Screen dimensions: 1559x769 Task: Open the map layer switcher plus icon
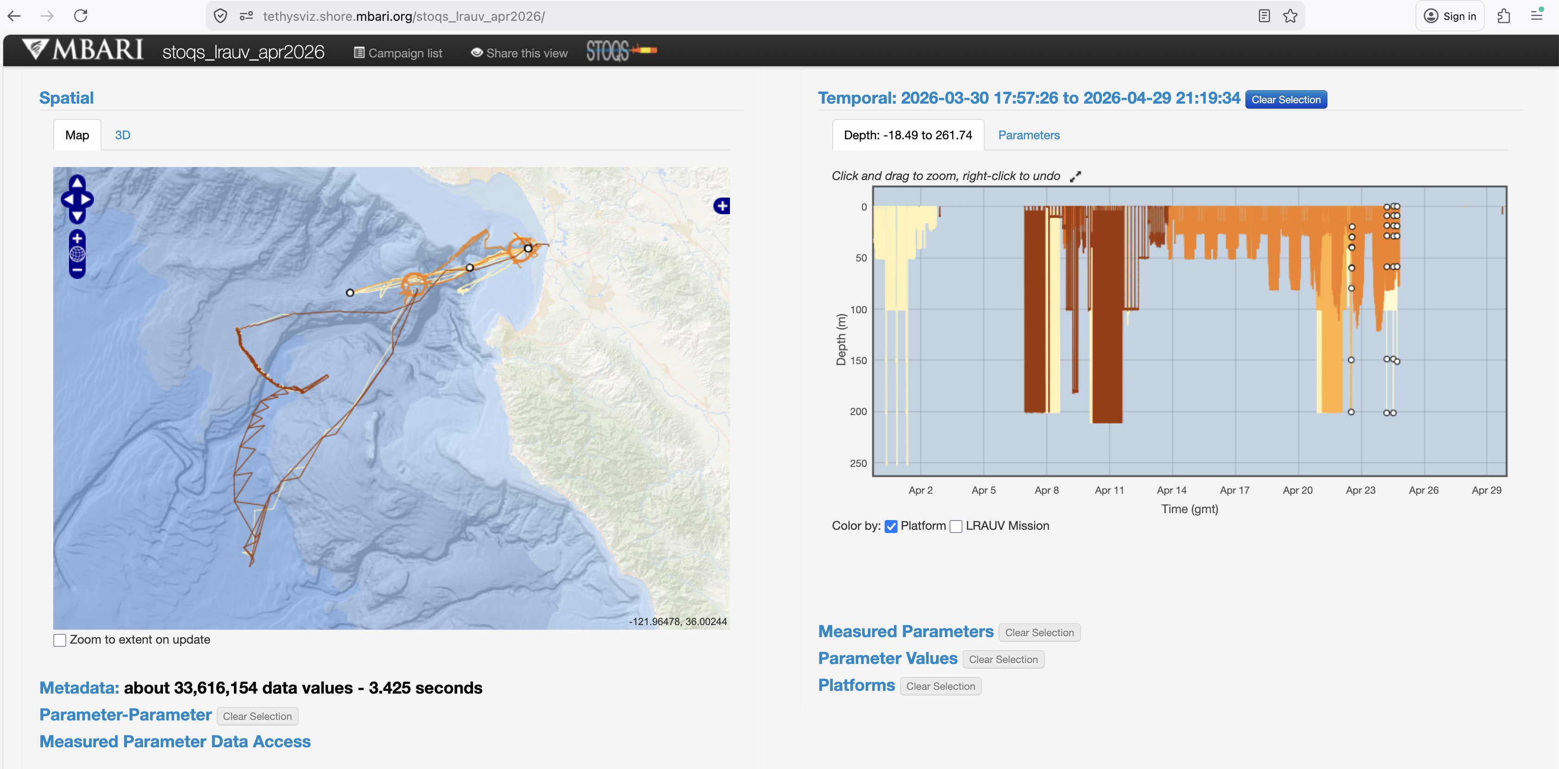click(x=722, y=206)
